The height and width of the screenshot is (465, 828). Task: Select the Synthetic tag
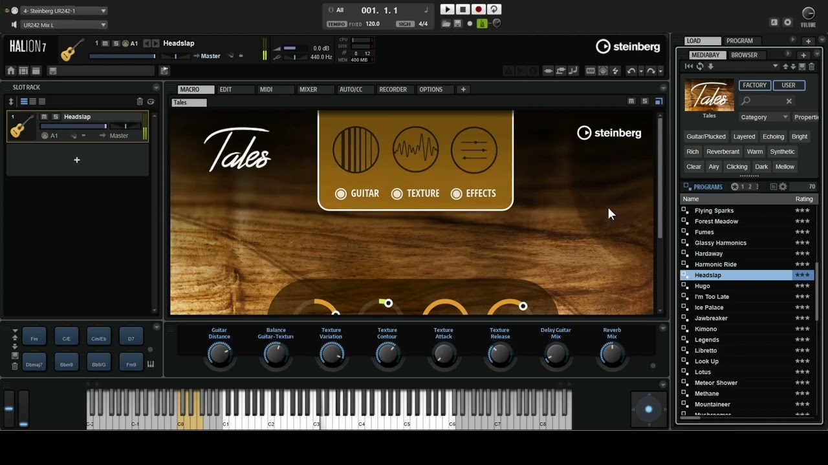click(x=782, y=152)
